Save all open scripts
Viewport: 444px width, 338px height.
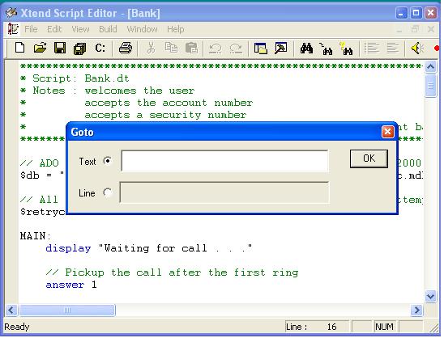coord(80,48)
